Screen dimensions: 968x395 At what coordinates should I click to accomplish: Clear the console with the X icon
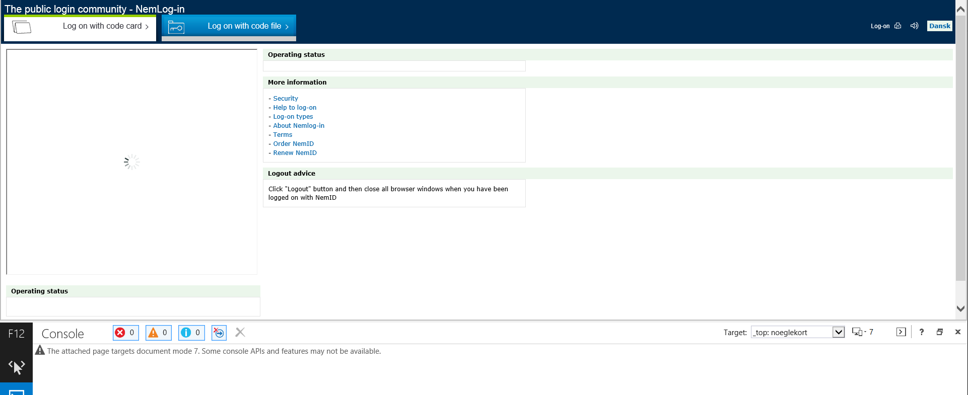[240, 332]
